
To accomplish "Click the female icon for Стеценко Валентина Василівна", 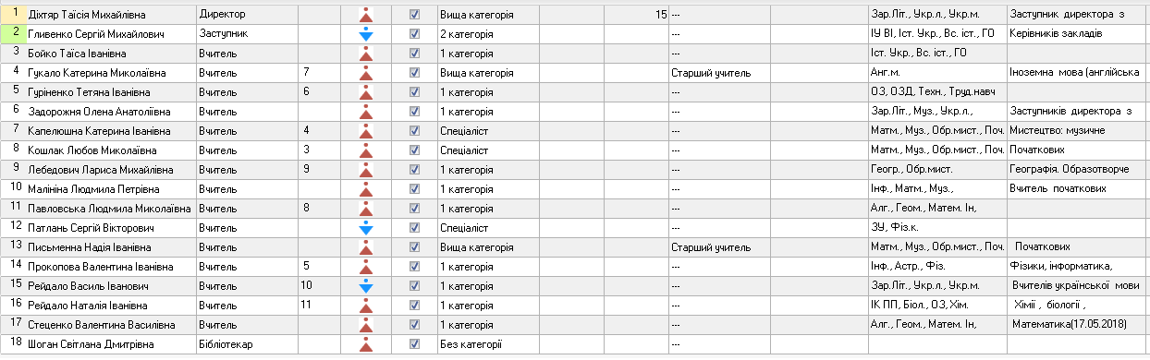I will tap(365, 324).
